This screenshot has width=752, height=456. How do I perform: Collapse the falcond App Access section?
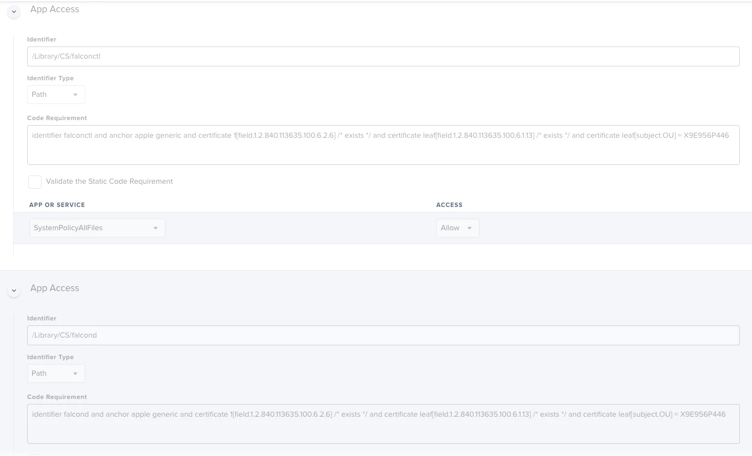(14, 290)
